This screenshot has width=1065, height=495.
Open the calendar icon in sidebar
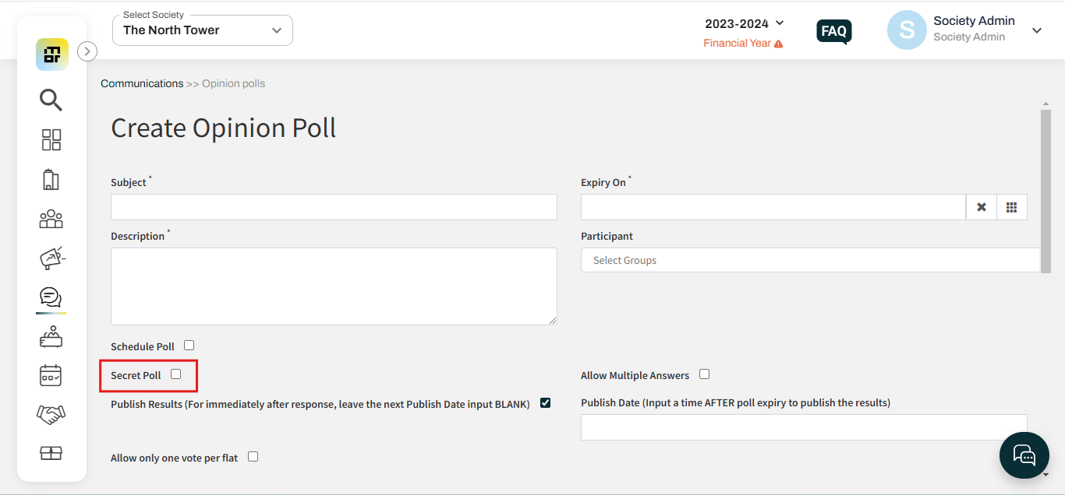(51, 375)
